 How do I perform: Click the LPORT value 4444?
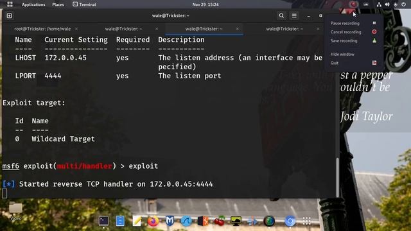(x=53, y=76)
